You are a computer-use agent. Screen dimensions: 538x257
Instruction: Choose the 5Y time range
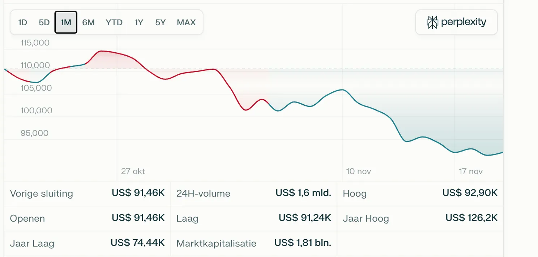pos(160,22)
